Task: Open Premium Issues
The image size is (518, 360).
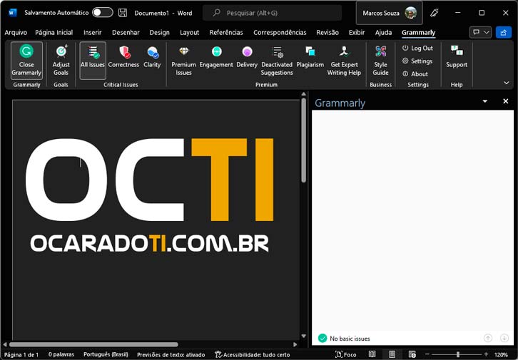Action: coord(183,61)
